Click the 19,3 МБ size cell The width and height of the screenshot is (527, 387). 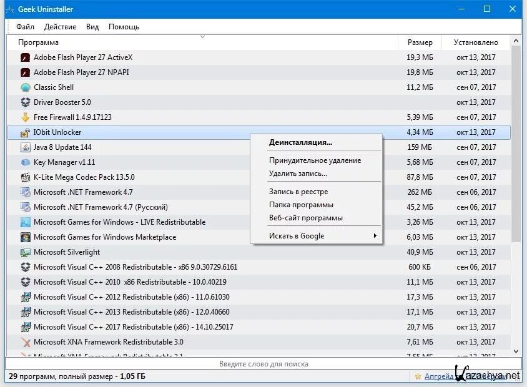pyautogui.click(x=420, y=57)
